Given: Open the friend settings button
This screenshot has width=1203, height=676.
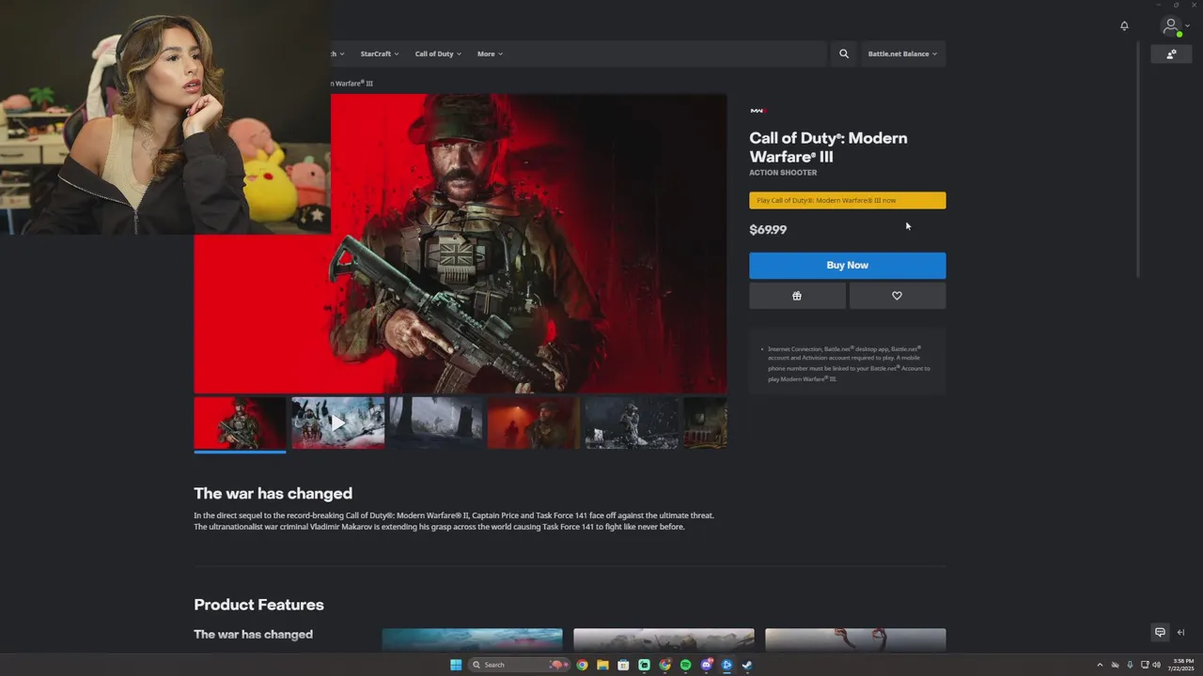Looking at the screenshot, I should 1171,54.
